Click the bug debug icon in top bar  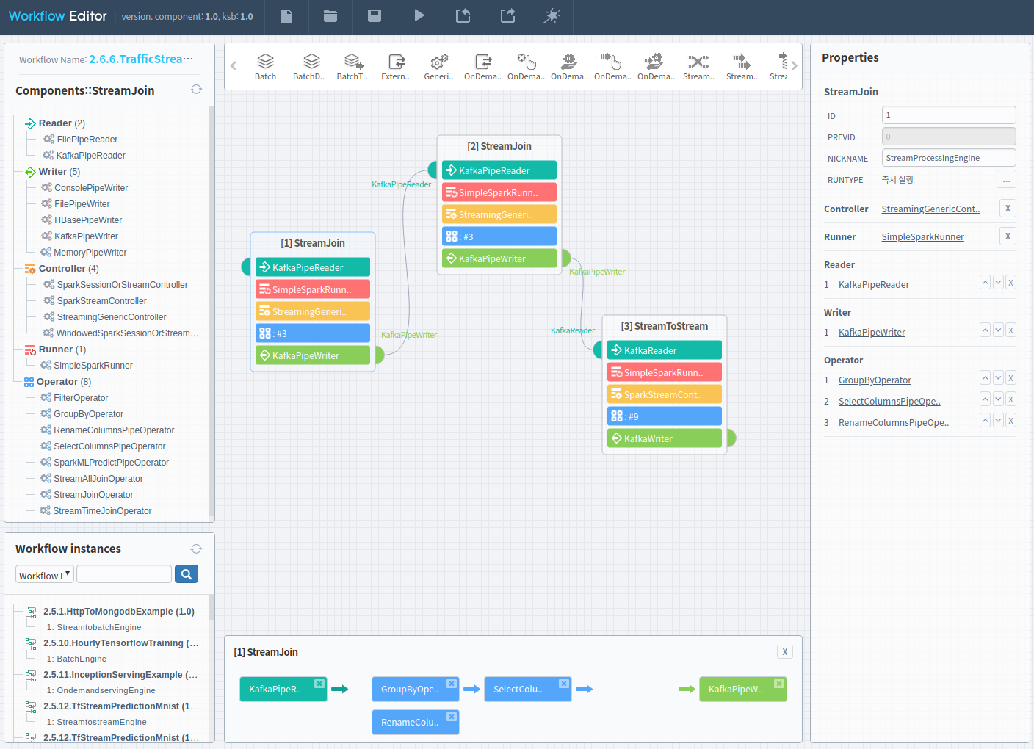552,16
